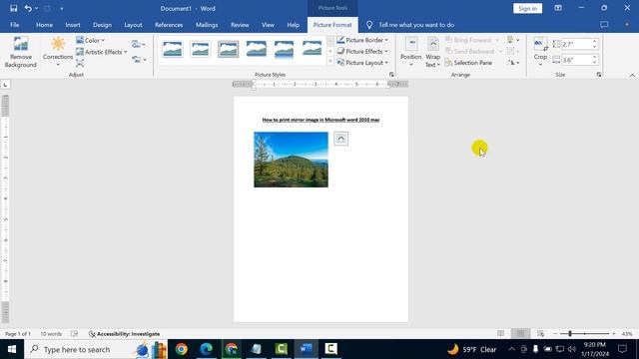The width and height of the screenshot is (639, 359).
Task: Open the Color dropdown in Adjust group
Action: click(91, 40)
